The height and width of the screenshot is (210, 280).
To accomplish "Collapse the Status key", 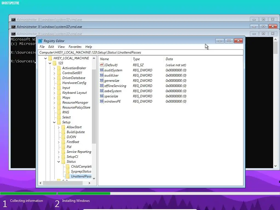I will point(59,162).
